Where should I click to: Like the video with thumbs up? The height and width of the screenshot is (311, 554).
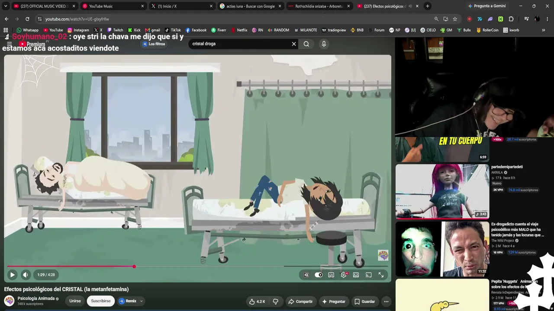coord(257,301)
